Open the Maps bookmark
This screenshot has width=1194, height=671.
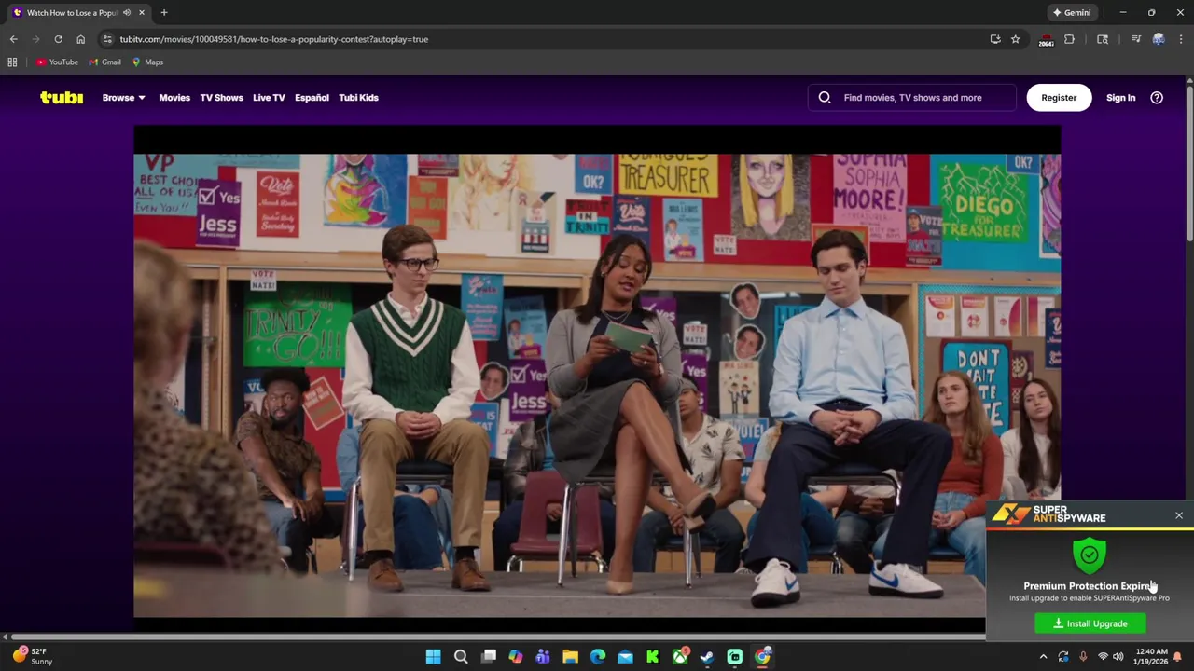point(147,62)
